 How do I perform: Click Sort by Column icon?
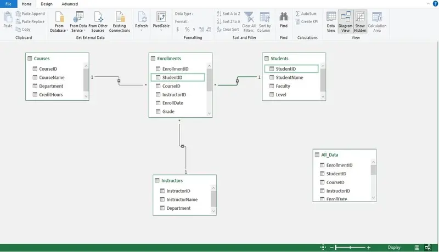pyautogui.click(x=264, y=22)
